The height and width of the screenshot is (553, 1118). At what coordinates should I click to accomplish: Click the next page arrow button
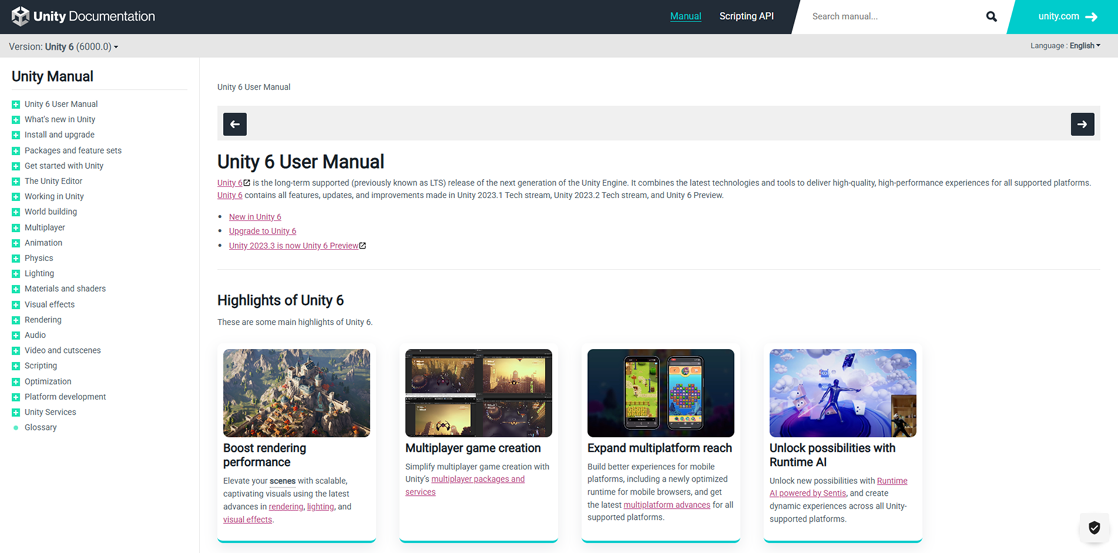pos(1082,124)
